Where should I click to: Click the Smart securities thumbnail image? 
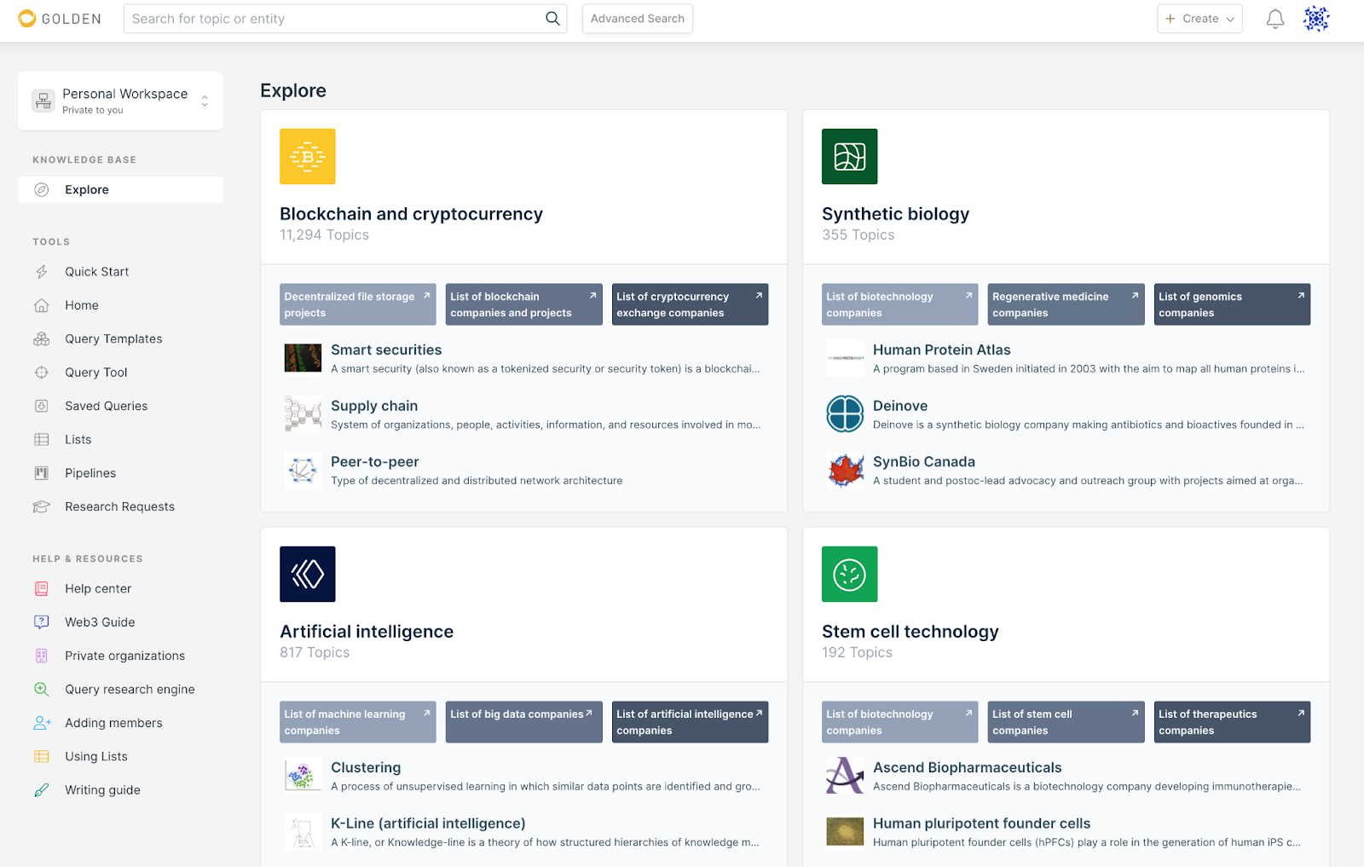pos(303,358)
